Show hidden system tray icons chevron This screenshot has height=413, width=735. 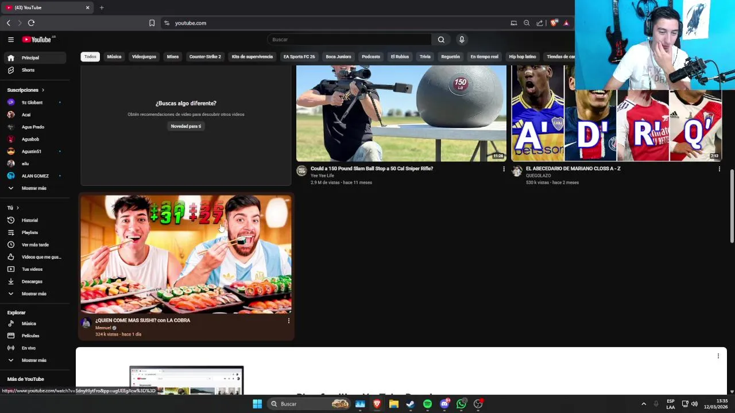[x=643, y=404]
